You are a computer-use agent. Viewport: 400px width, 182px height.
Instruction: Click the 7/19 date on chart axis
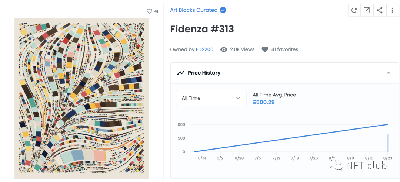point(295,158)
